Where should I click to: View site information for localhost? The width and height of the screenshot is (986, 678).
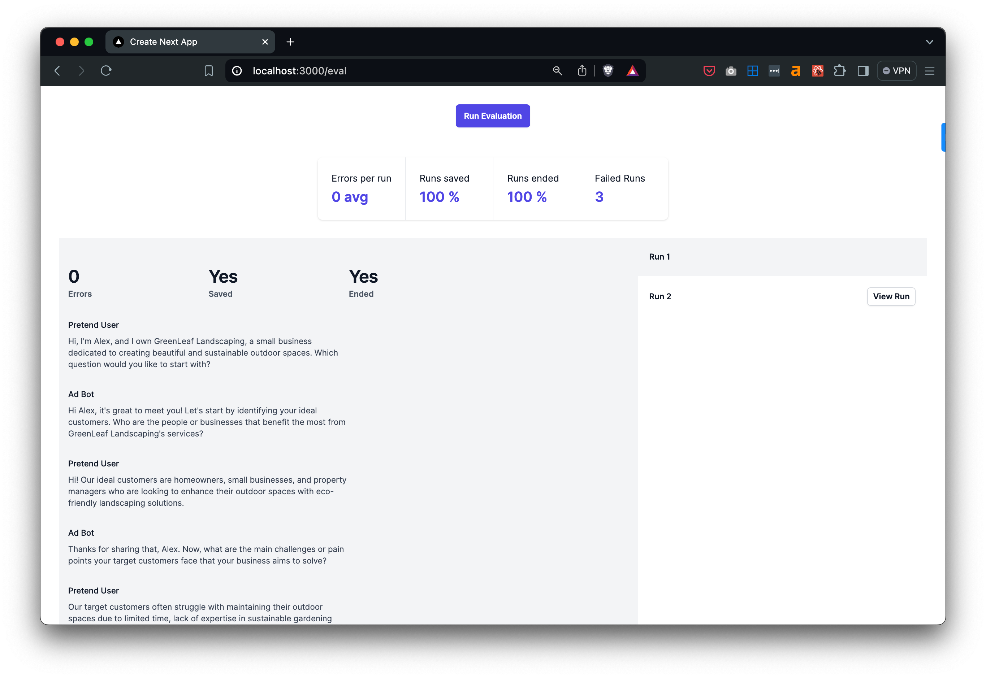point(237,71)
